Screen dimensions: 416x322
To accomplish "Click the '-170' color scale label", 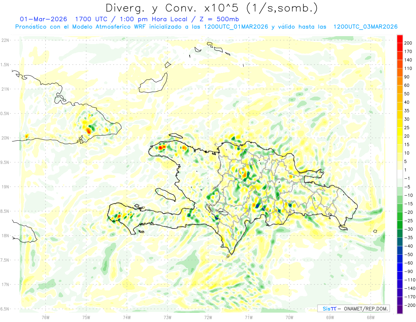I will click(410, 297).
